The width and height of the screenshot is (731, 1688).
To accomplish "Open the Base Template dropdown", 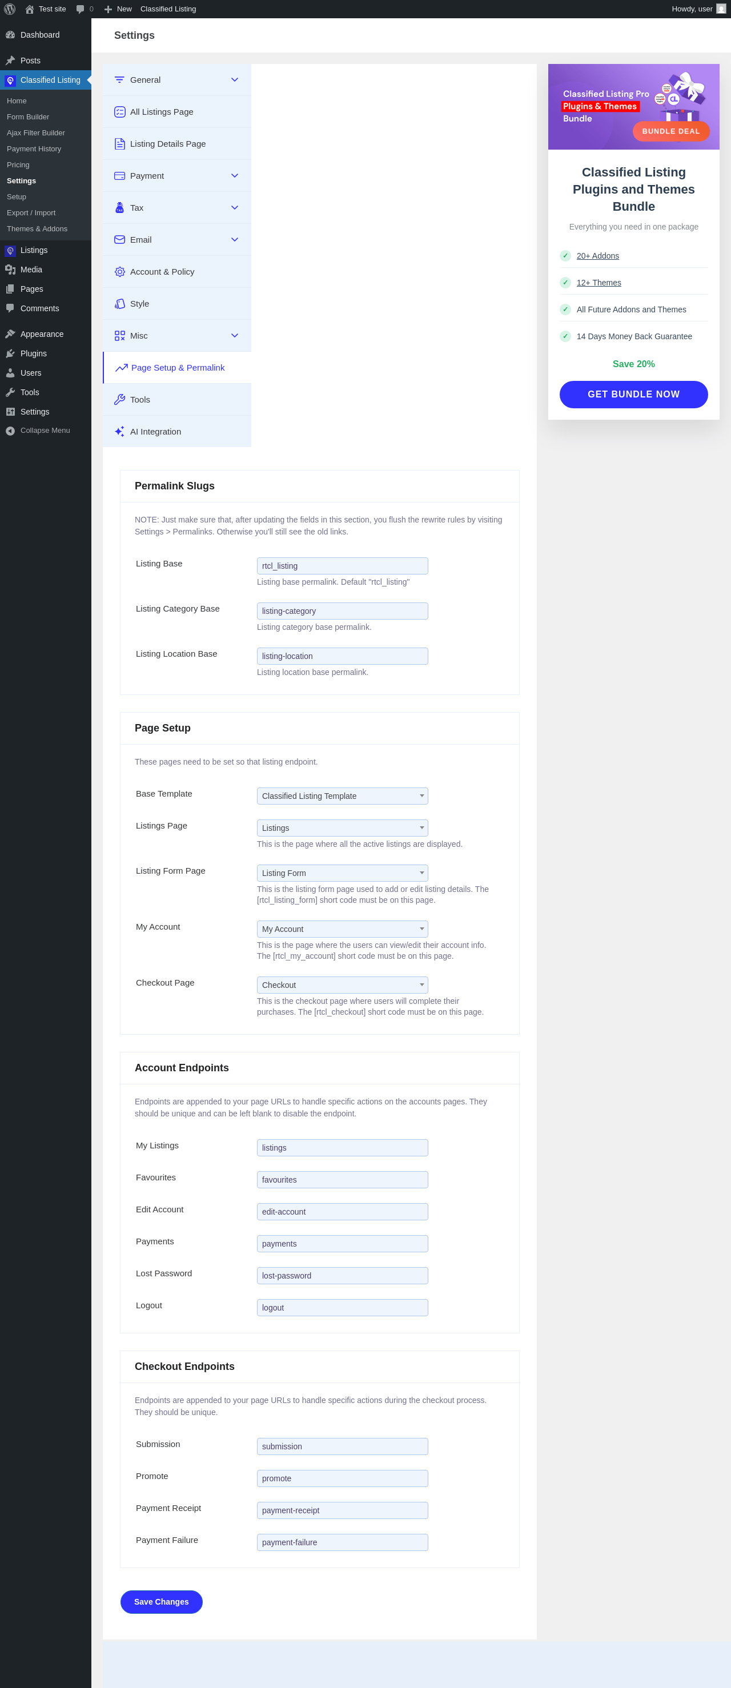I will pyautogui.click(x=342, y=795).
